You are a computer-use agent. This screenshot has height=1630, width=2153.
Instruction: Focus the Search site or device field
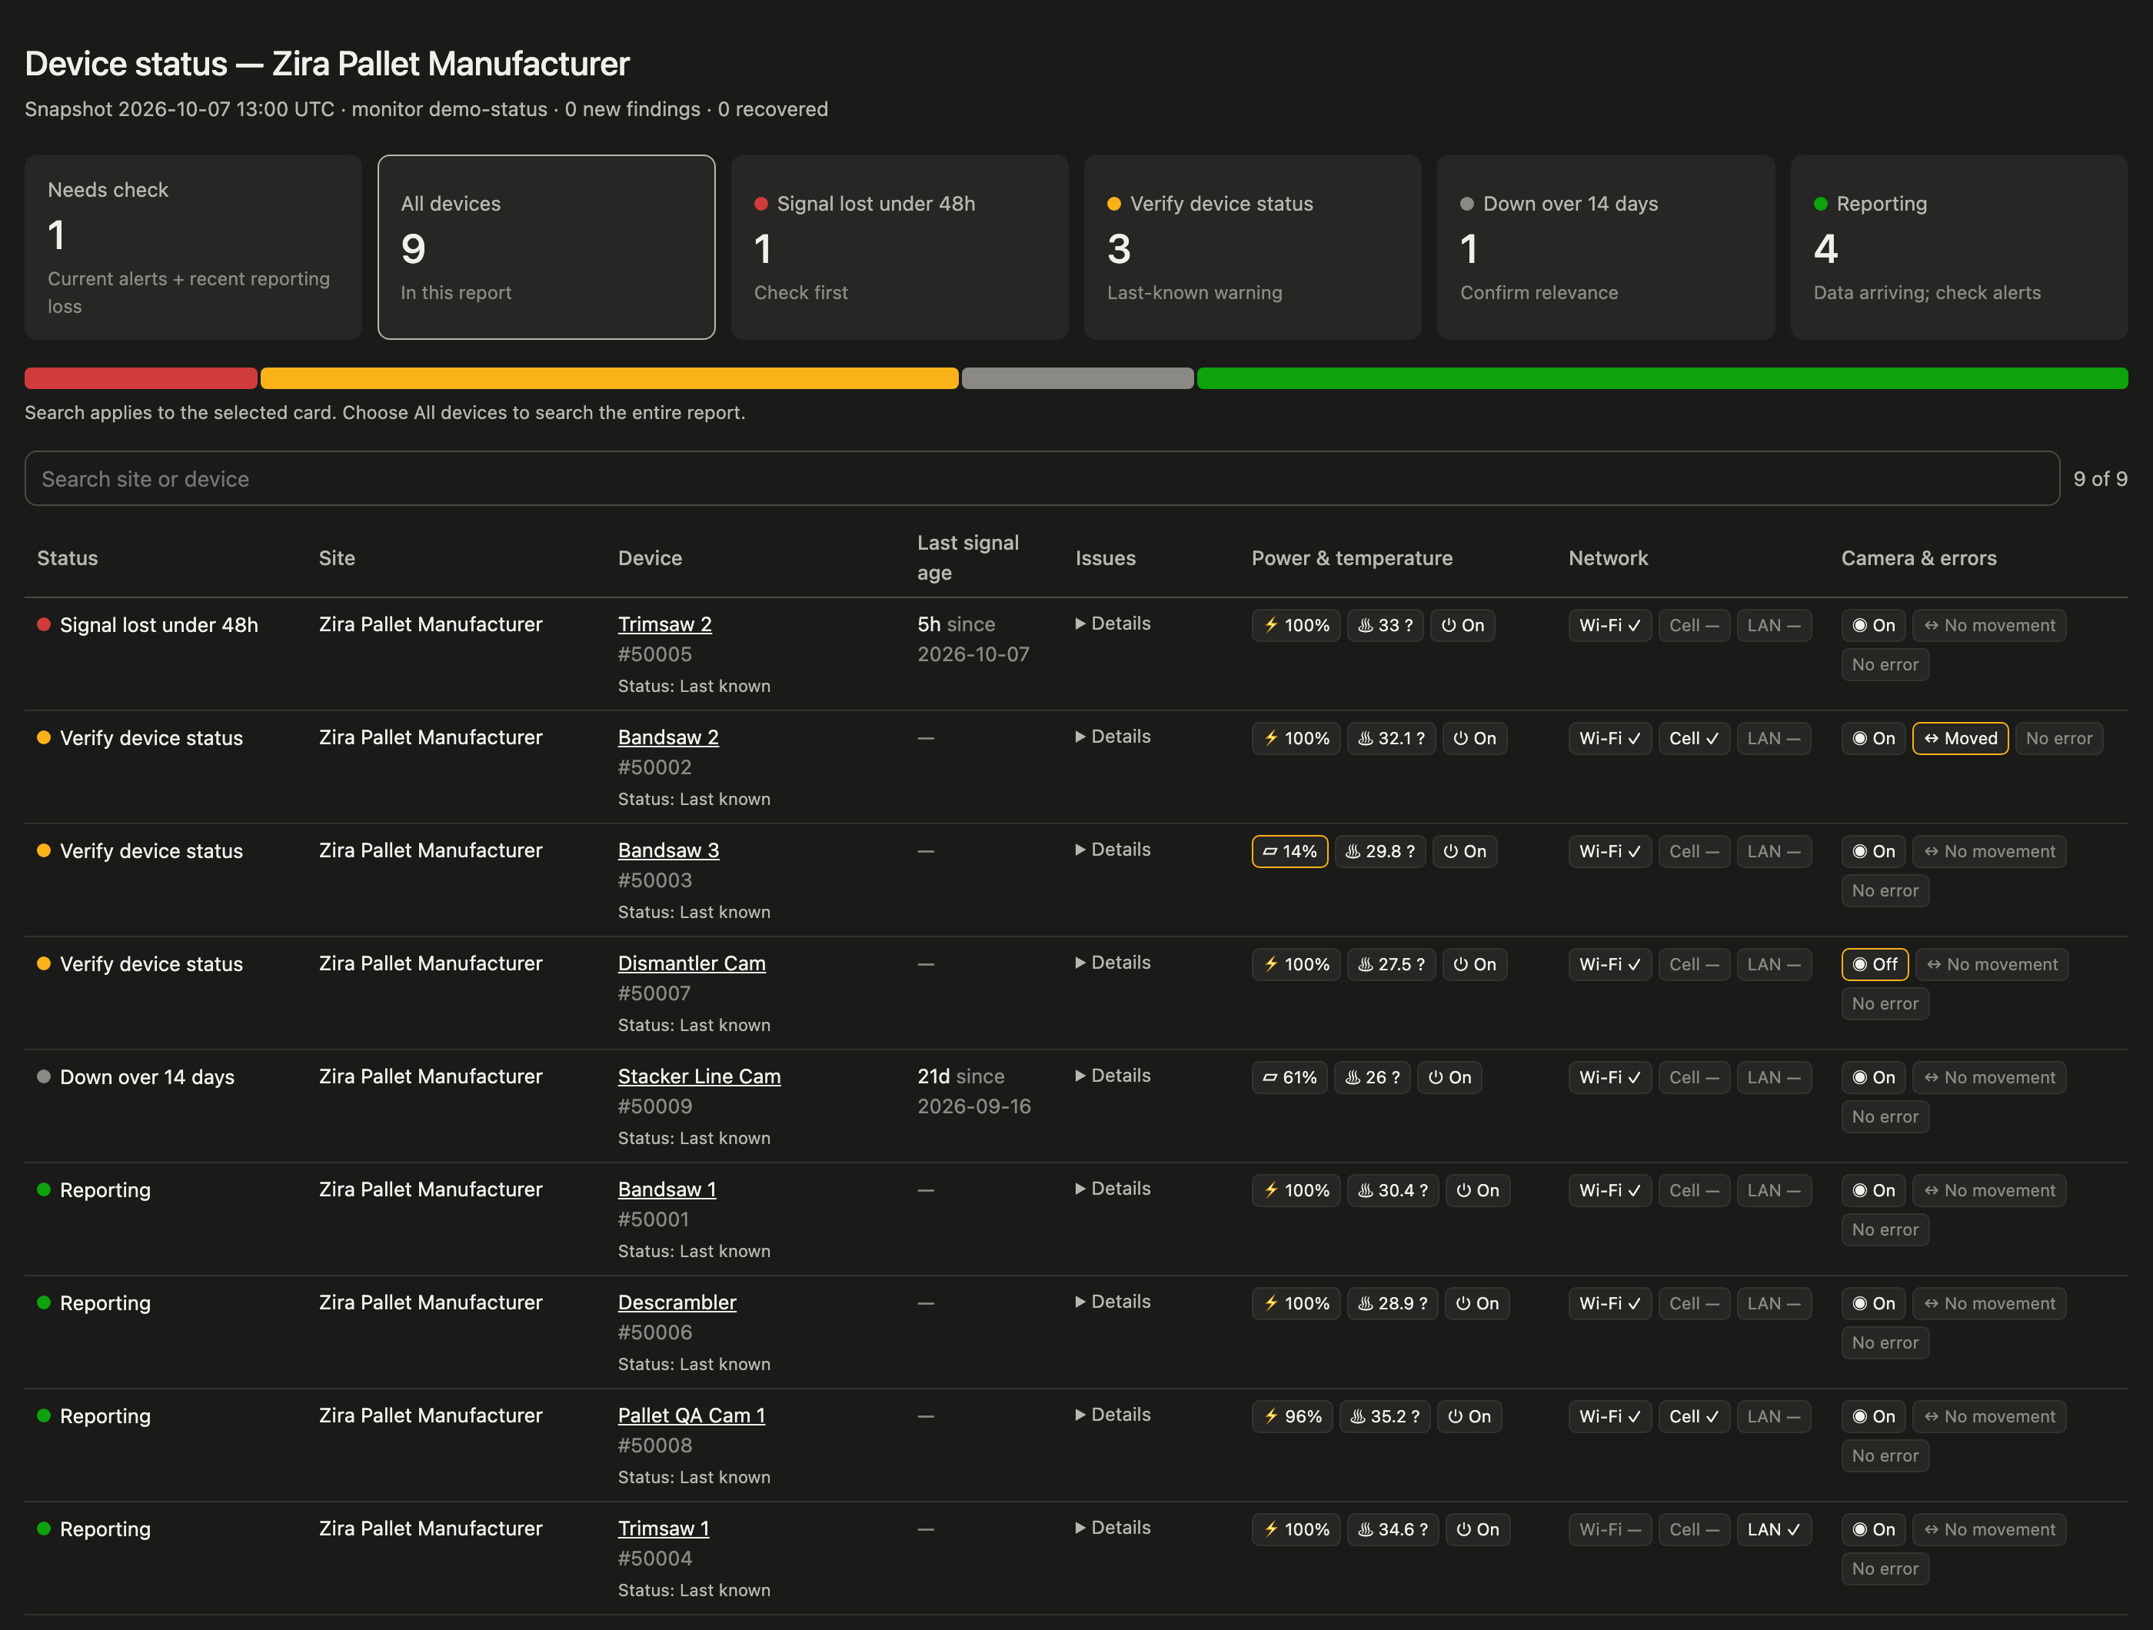coord(1041,479)
